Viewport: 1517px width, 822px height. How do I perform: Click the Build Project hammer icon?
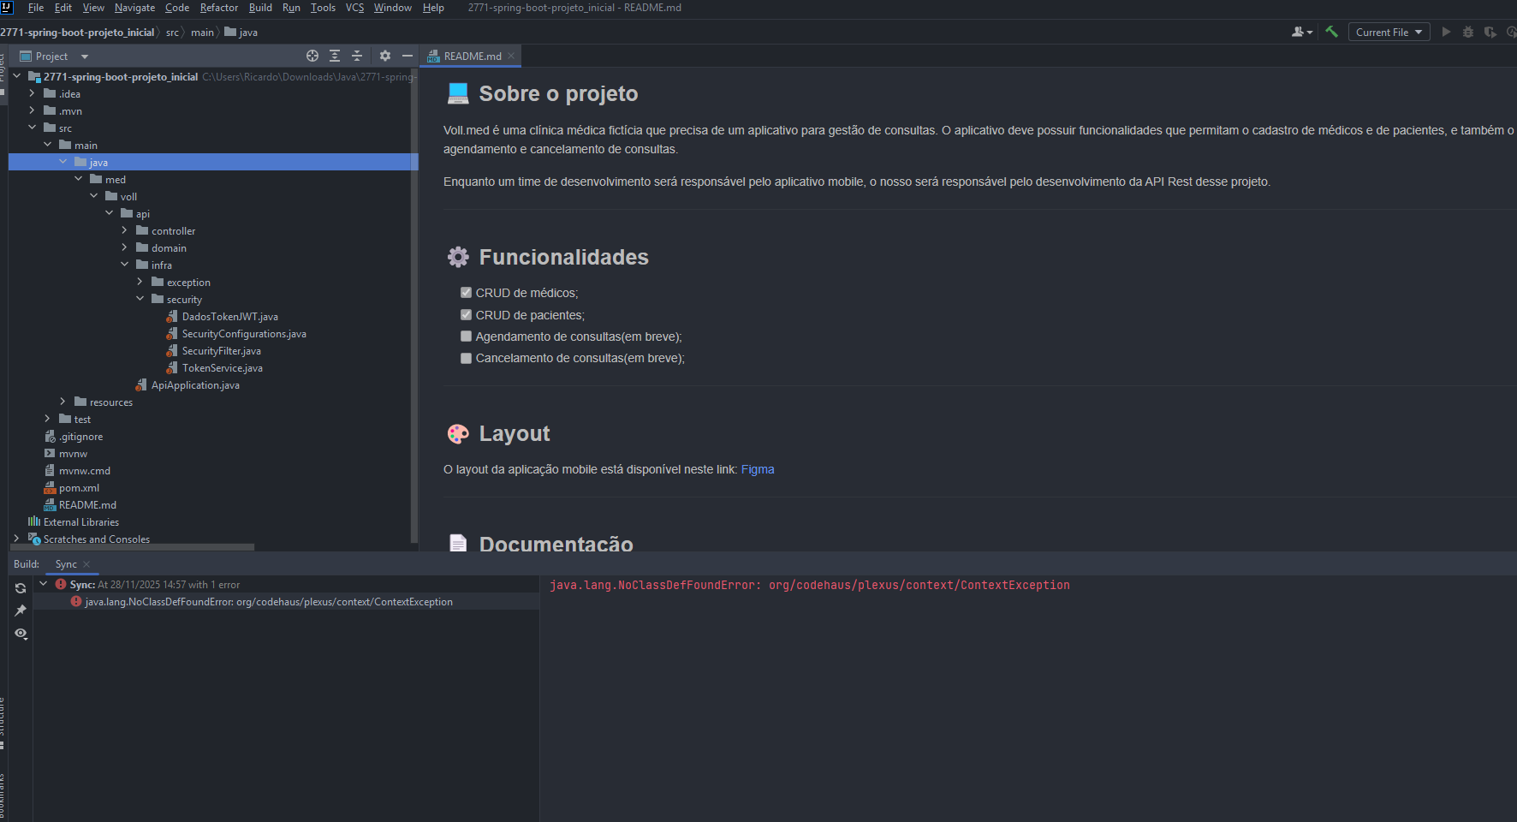point(1331,32)
